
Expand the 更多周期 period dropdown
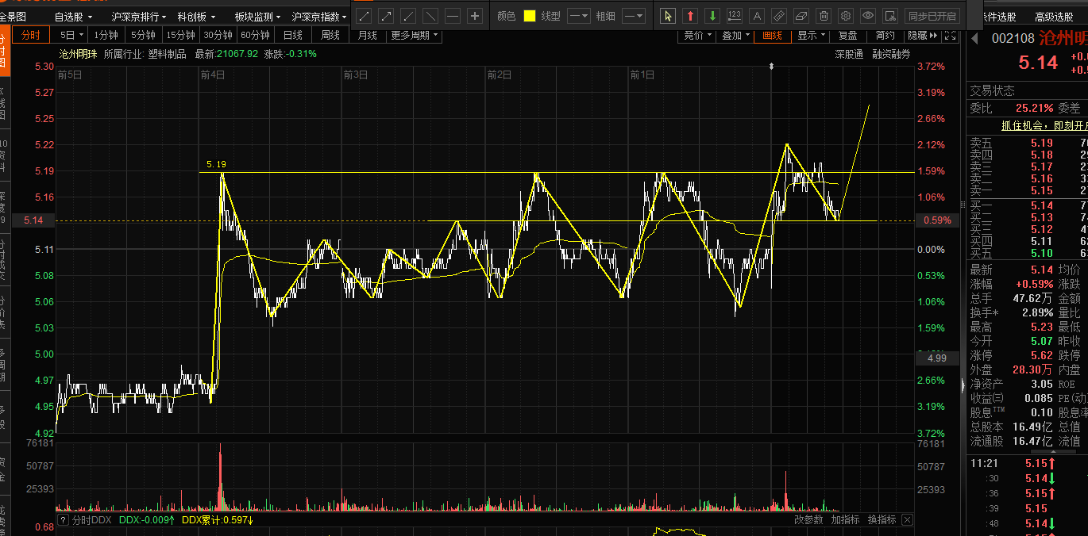415,35
